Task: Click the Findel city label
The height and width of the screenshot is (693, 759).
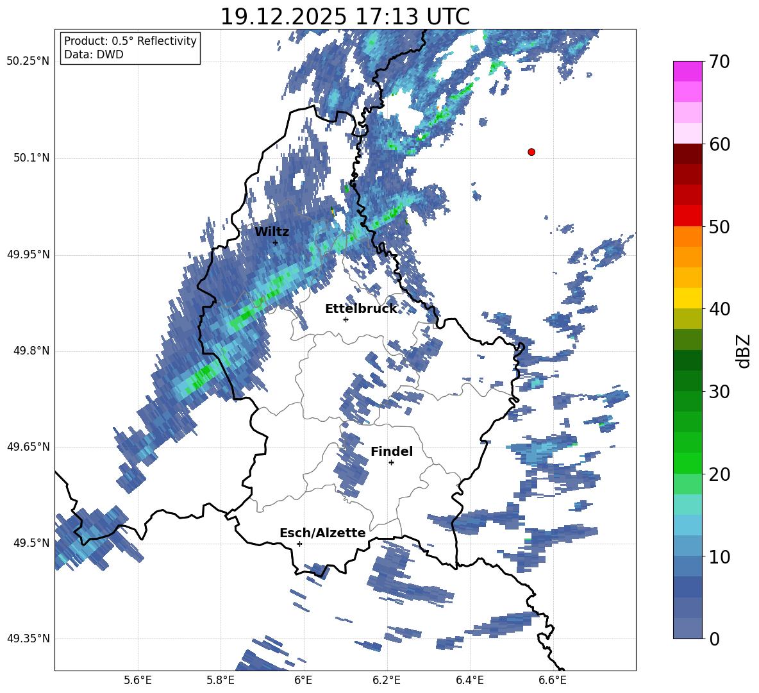Action: point(392,452)
